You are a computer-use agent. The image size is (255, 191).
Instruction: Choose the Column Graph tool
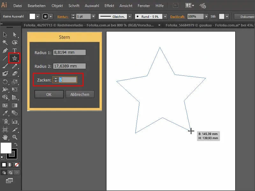click(x=15, y=121)
